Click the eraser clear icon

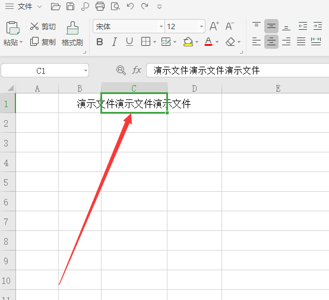(x=230, y=42)
